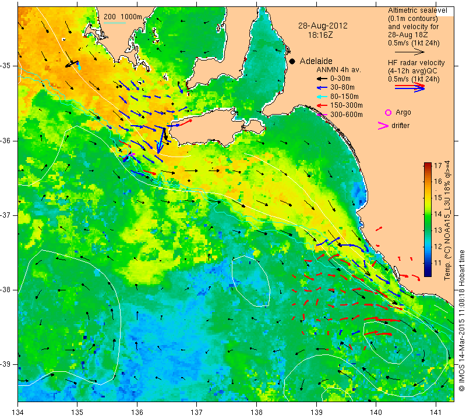
Task: Click the colorbar tick label '16'
Action: click(x=438, y=182)
